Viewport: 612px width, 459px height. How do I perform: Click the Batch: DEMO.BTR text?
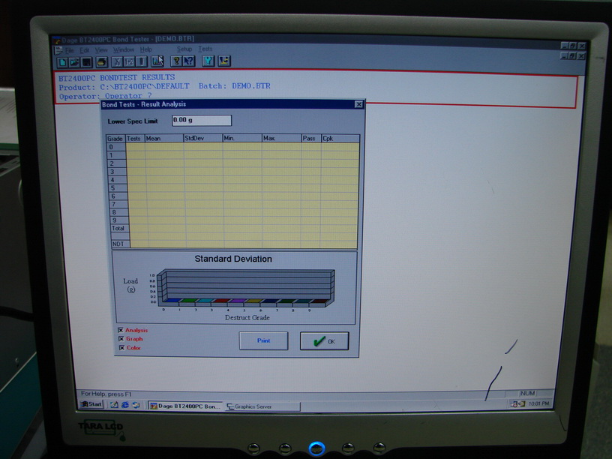click(234, 85)
